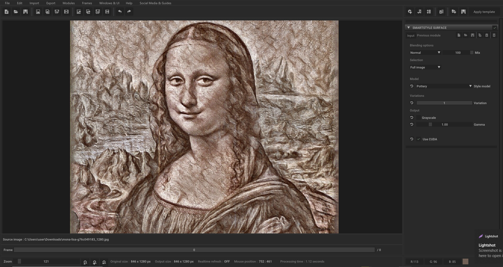Toggle the Use CUDA checkbox

tap(419, 139)
